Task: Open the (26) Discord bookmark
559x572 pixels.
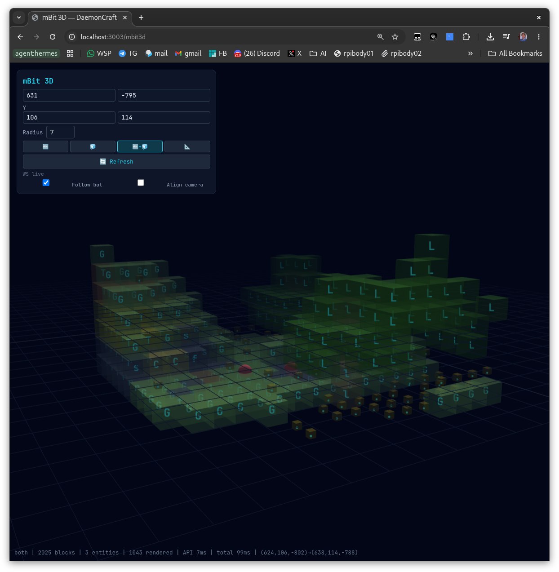Action: [257, 53]
